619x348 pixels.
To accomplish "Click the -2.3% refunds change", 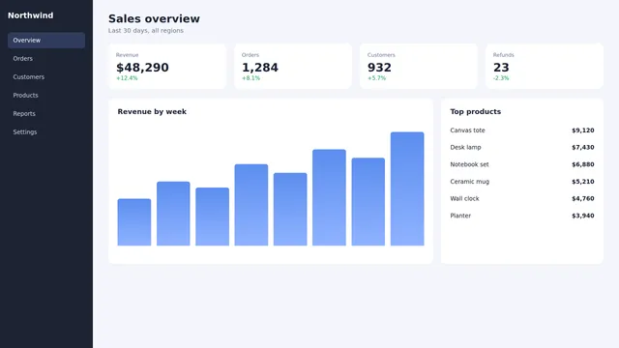I will pyautogui.click(x=501, y=78).
